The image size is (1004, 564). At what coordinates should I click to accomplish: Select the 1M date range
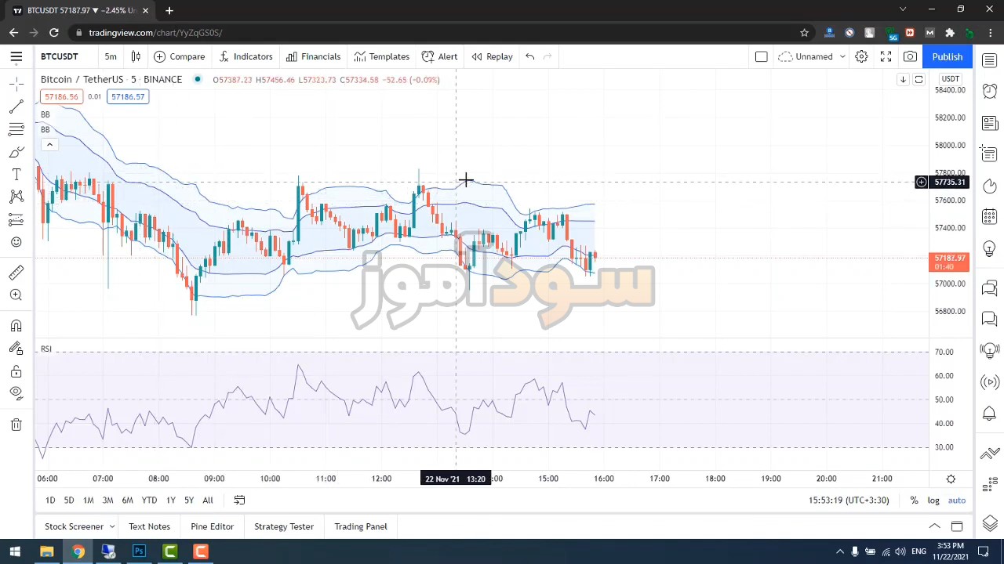pos(88,500)
